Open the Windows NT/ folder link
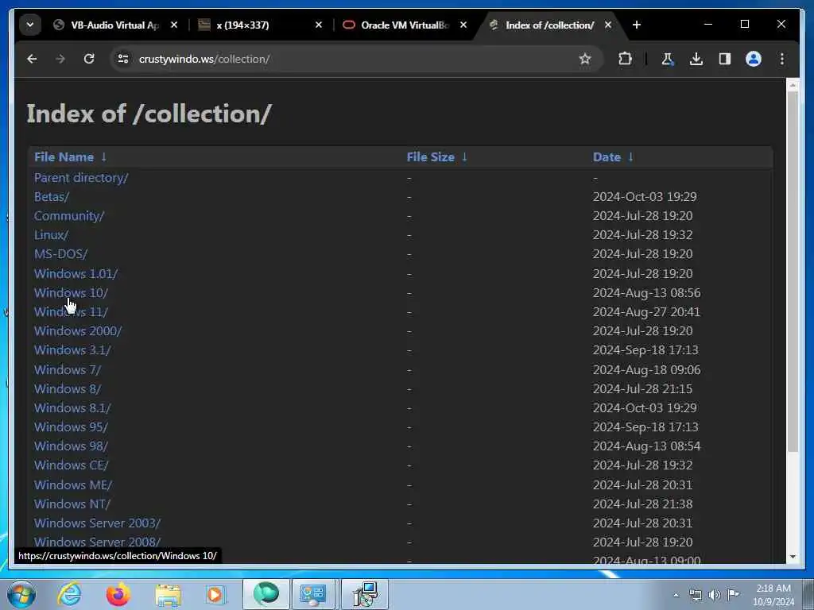This screenshot has height=610, width=814. tap(72, 504)
